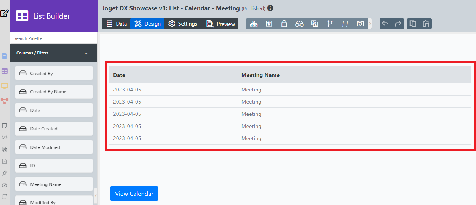Image resolution: width=476 pixels, height=205 pixels.
Task: Open the tree viewer hierarchy icon
Action: 254,24
